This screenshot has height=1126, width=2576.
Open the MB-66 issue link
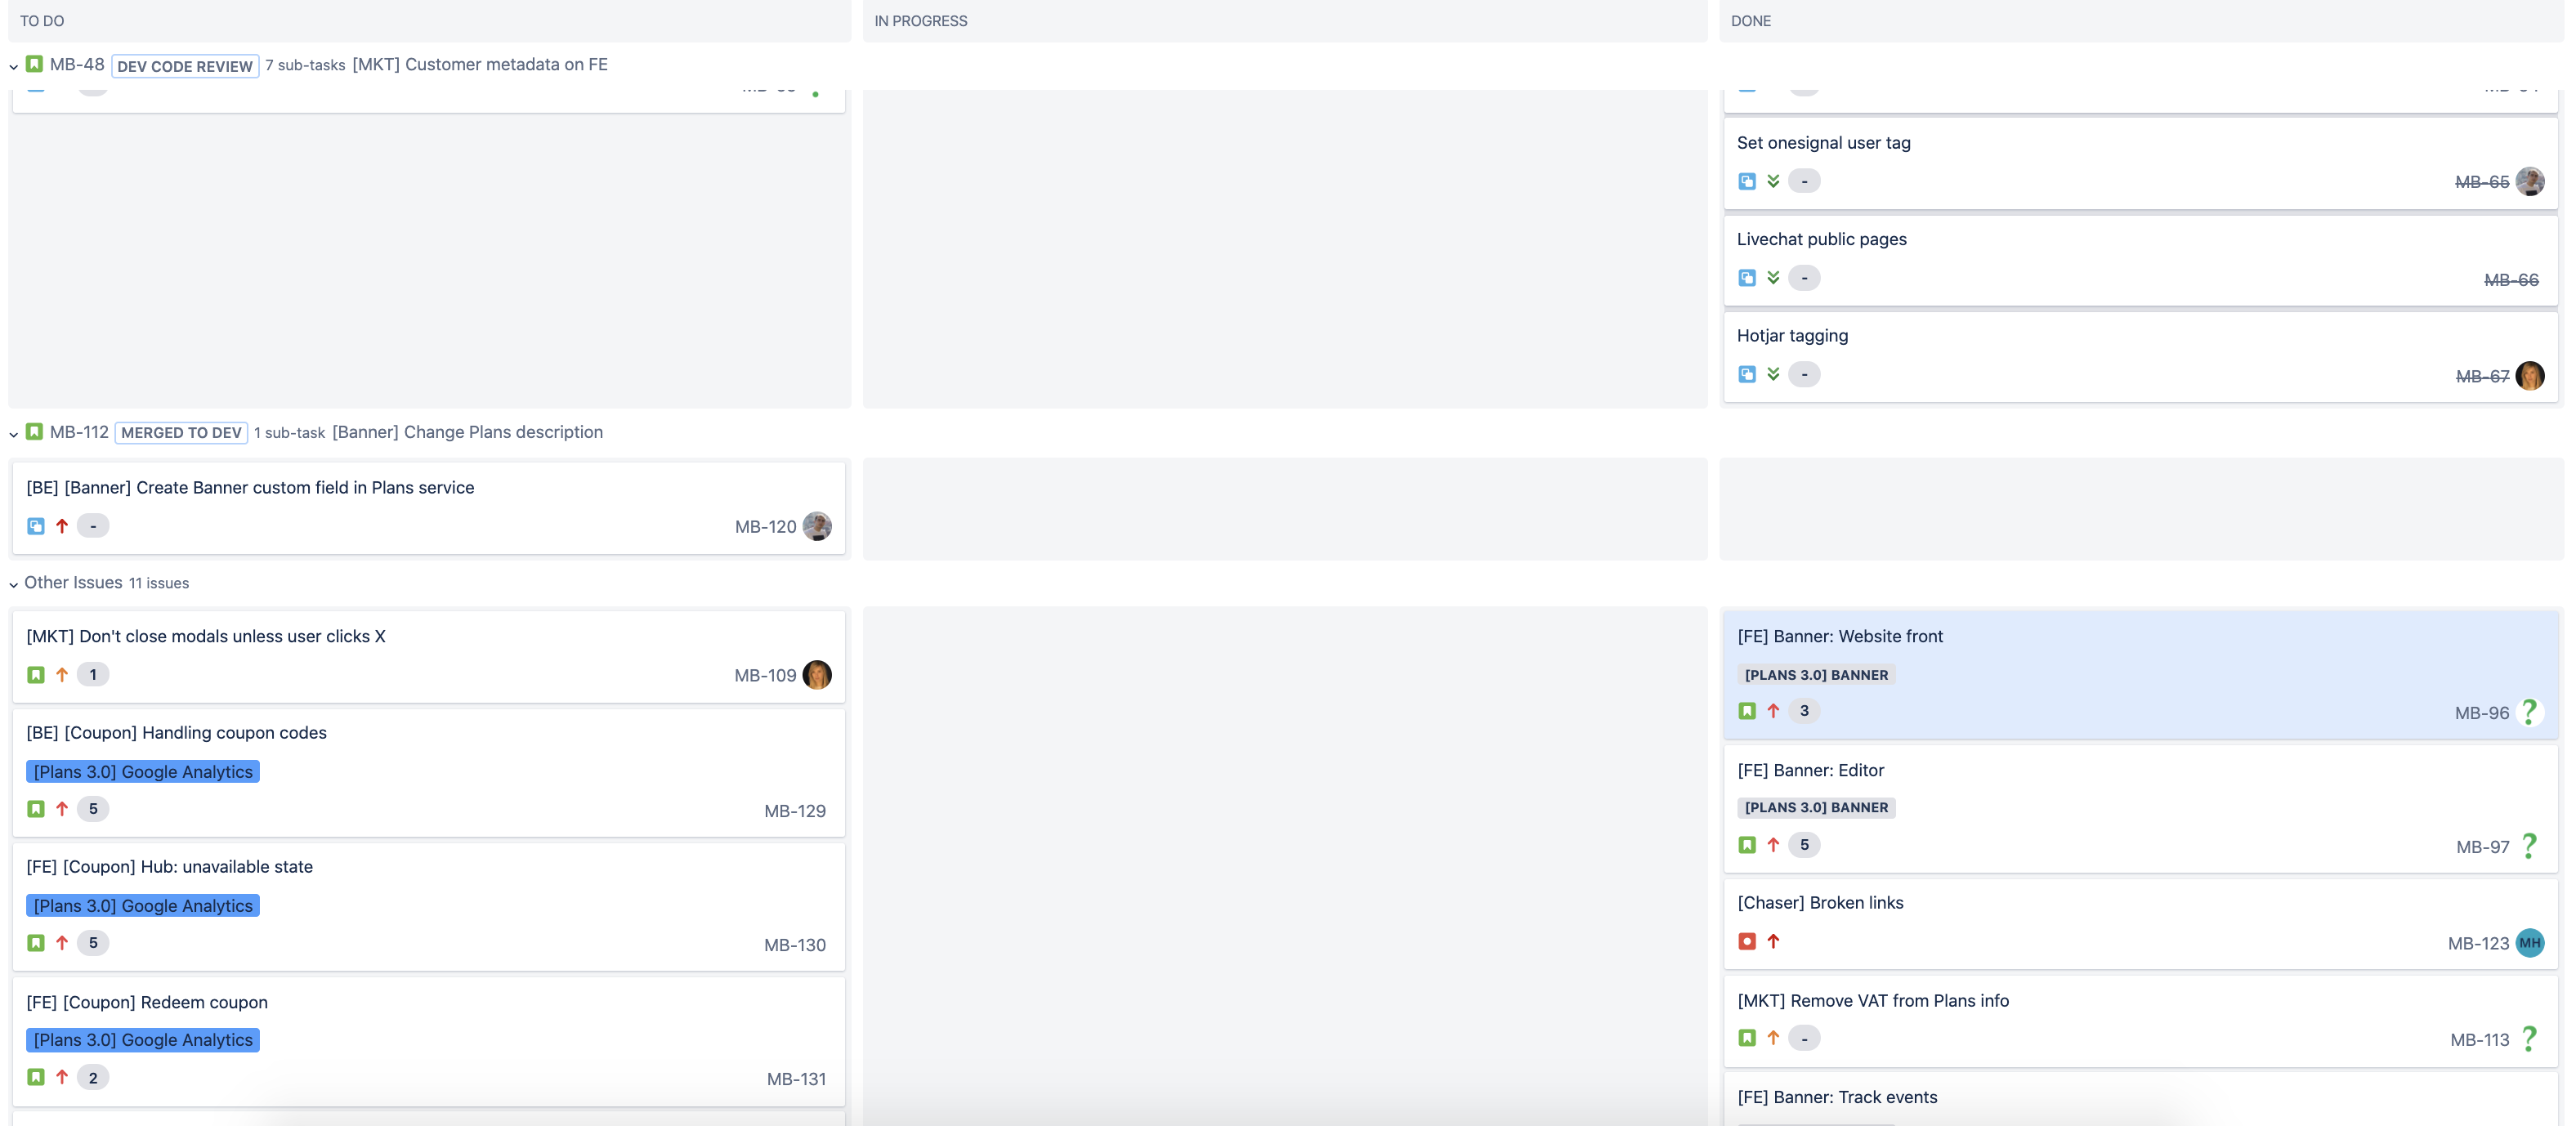click(x=2511, y=280)
